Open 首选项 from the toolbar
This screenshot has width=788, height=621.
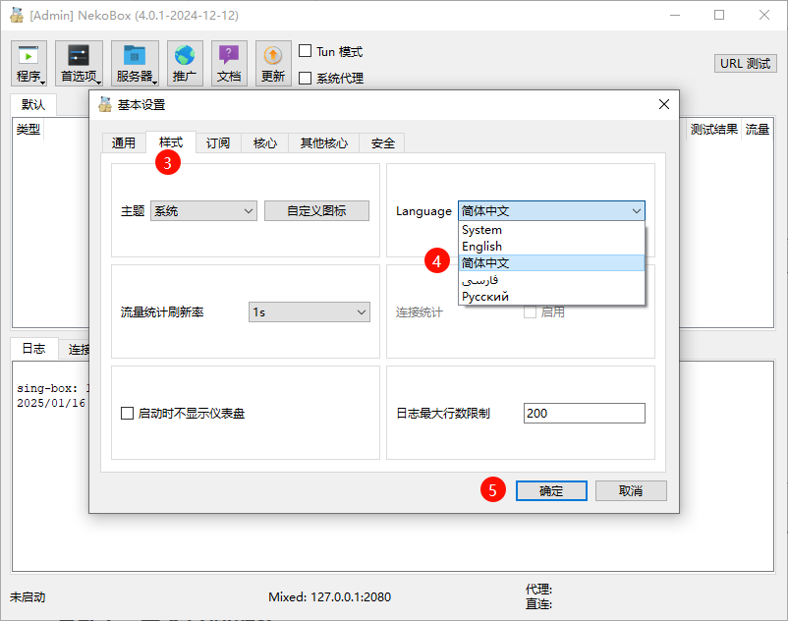[78, 62]
